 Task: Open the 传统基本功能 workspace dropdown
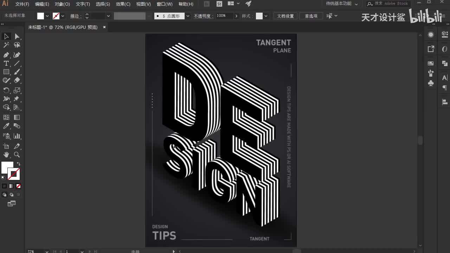pos(342,4)
